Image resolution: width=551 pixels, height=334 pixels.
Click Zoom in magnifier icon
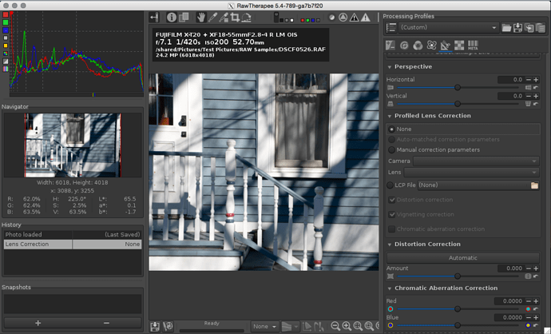(347, 326)
